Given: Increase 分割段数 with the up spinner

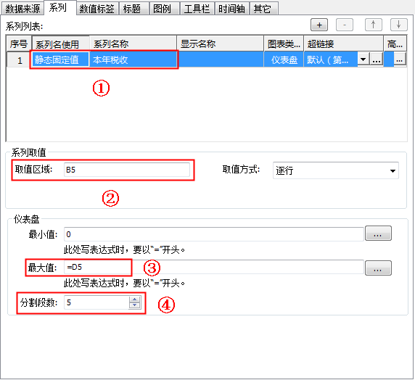Looking at the screenshot, I should coord(134,300).
